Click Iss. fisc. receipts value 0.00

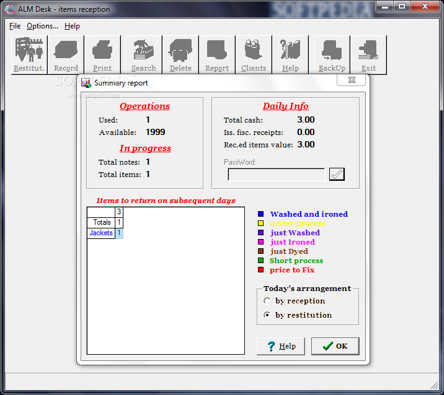(x=306, y=132)
